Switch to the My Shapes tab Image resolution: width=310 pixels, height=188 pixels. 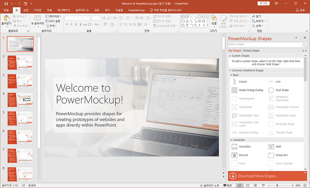click(x=235, y=51)
